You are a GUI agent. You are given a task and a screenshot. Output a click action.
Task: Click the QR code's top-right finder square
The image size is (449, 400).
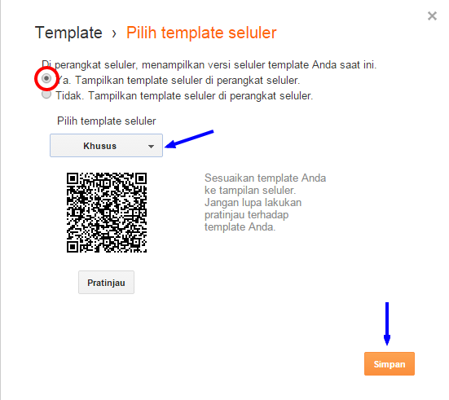141,178
